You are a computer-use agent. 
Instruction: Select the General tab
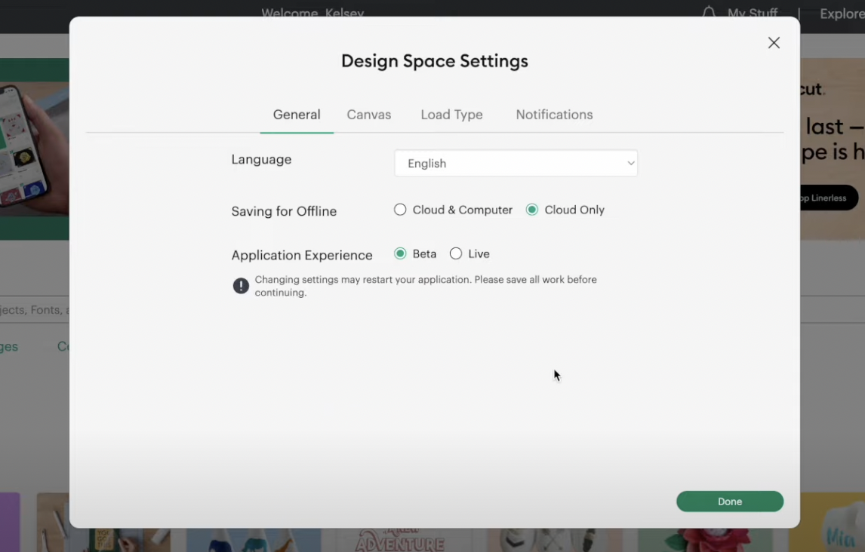click(297, 115)
